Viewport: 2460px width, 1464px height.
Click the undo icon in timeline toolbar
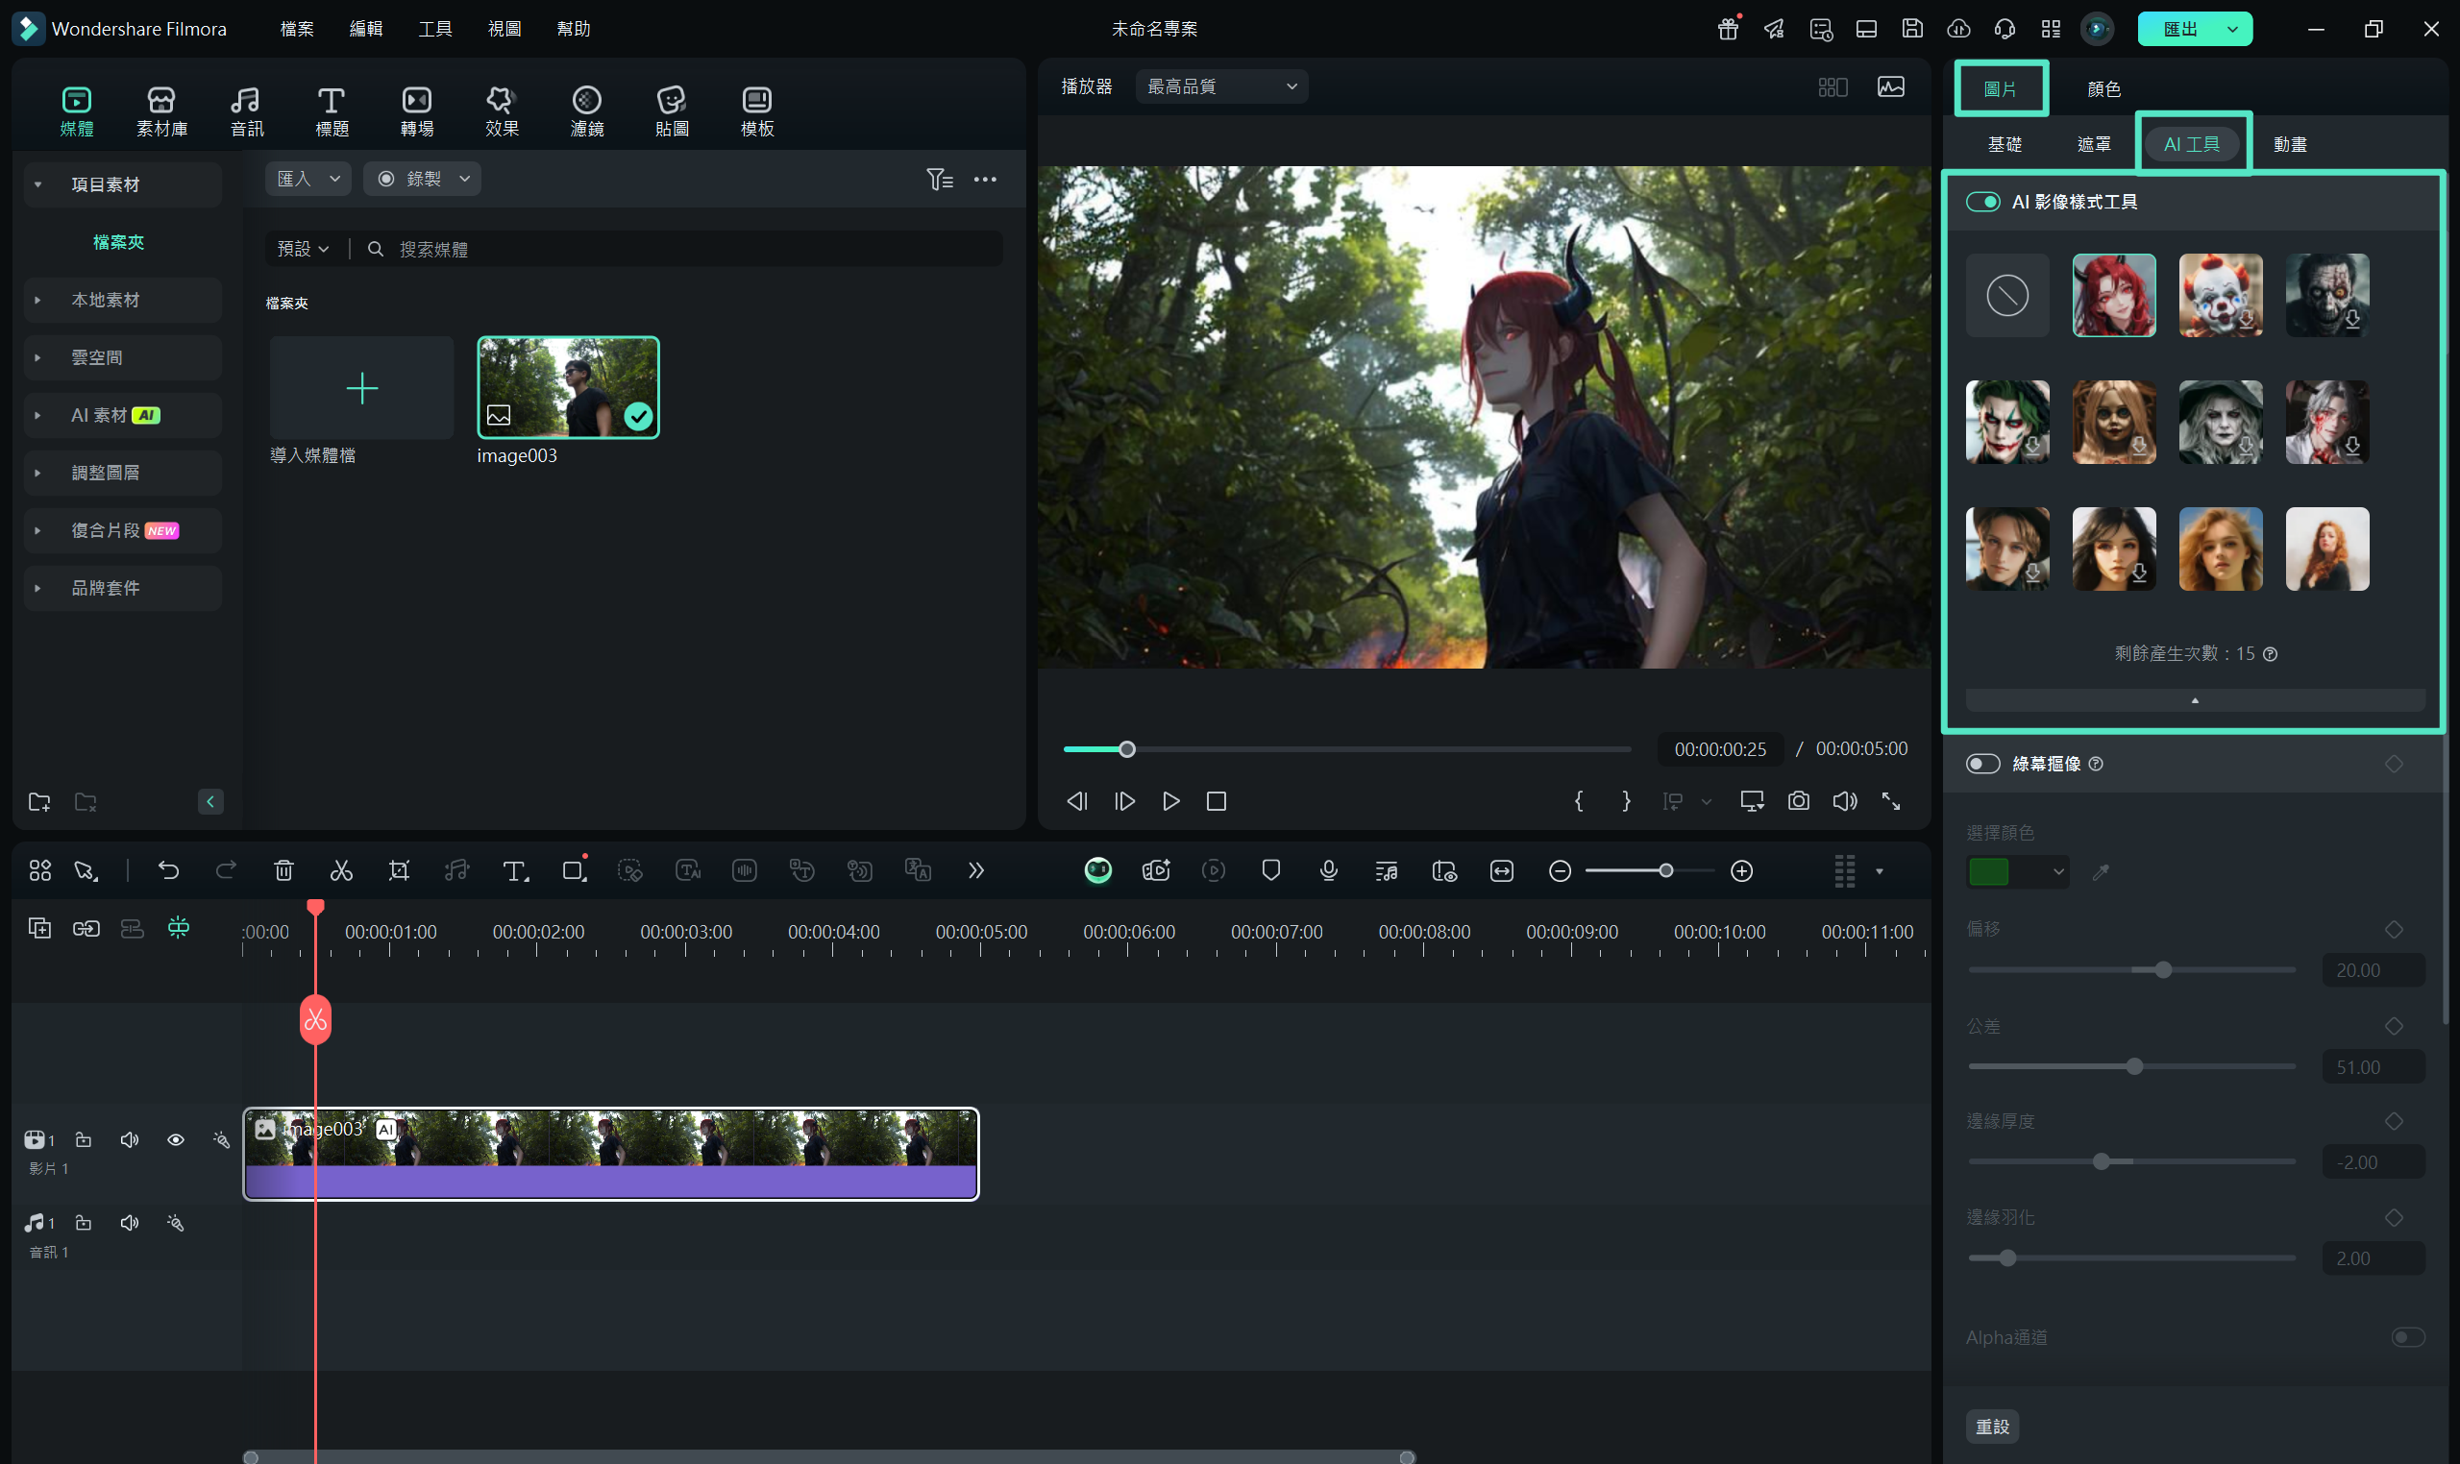(x=169, y=870)
